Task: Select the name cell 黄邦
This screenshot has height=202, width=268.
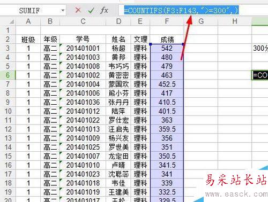Action: pos(118,57)
